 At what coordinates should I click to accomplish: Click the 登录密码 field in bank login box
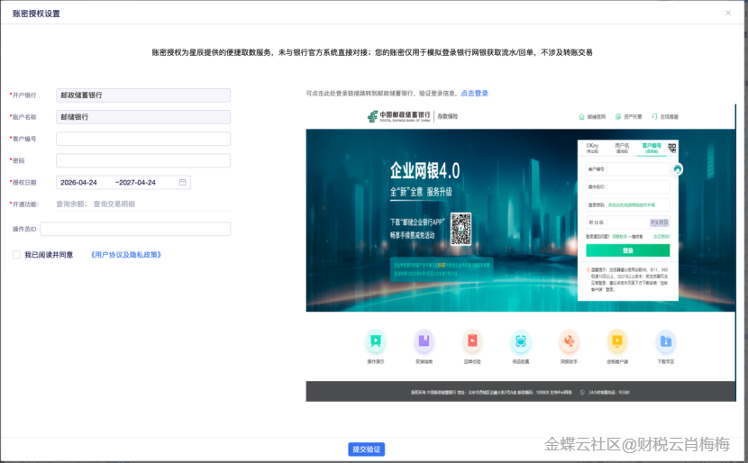click(x=628, y=204)
